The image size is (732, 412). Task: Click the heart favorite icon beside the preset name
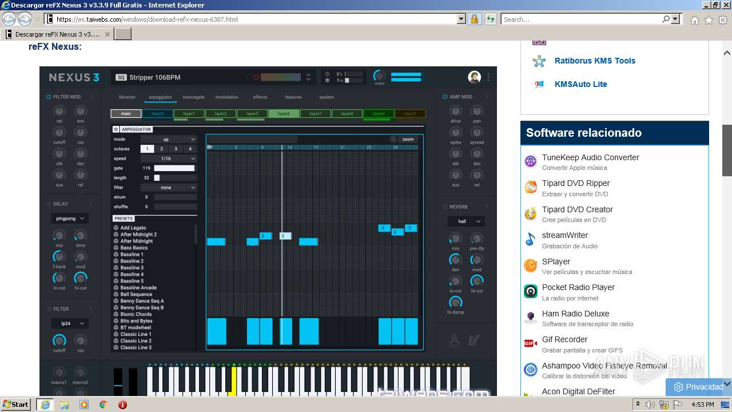pyautogui.click(x=256, y=77)
